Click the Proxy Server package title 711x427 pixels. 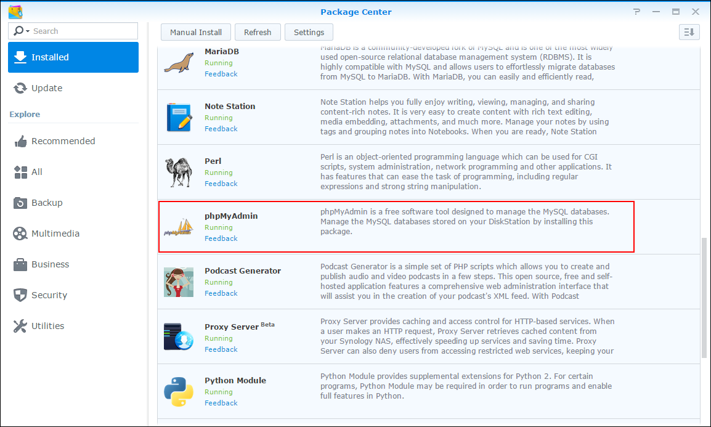tap(231, 327)
